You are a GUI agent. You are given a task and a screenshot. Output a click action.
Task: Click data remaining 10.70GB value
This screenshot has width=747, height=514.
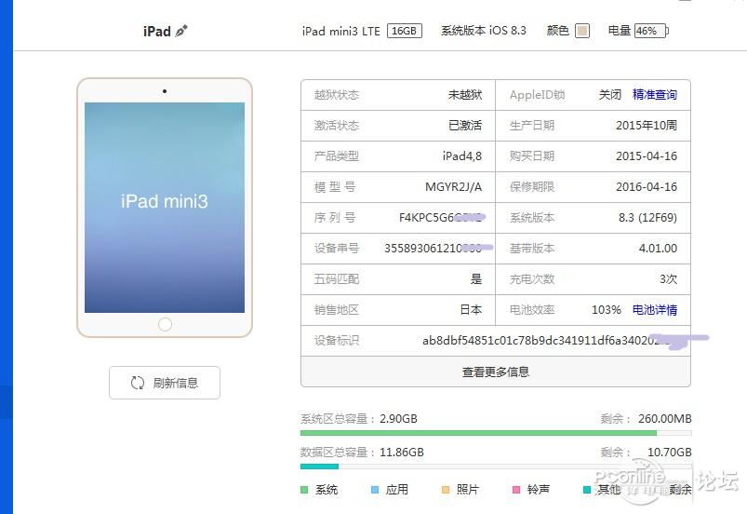pyautogui.click(x=670, y=452)
